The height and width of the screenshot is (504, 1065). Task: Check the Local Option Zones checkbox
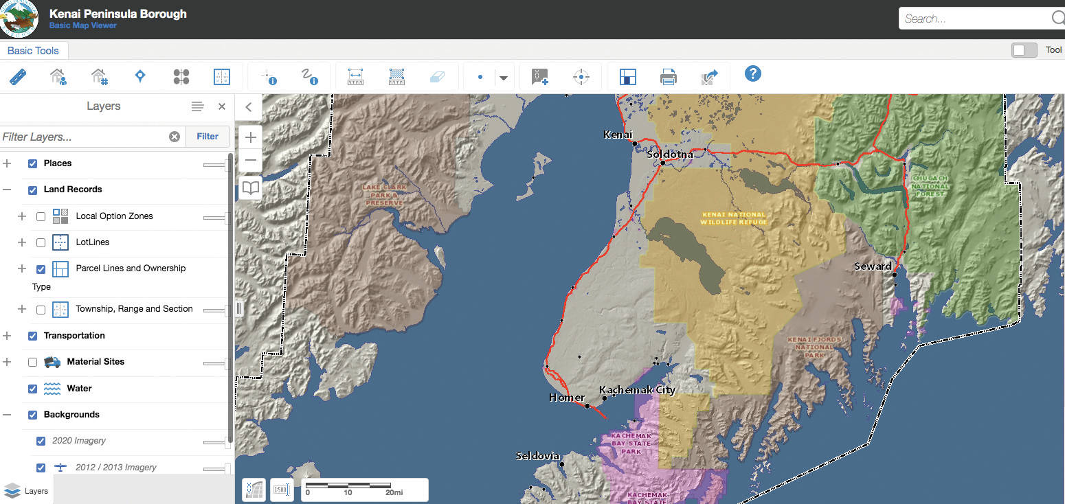tap(41, 216)
